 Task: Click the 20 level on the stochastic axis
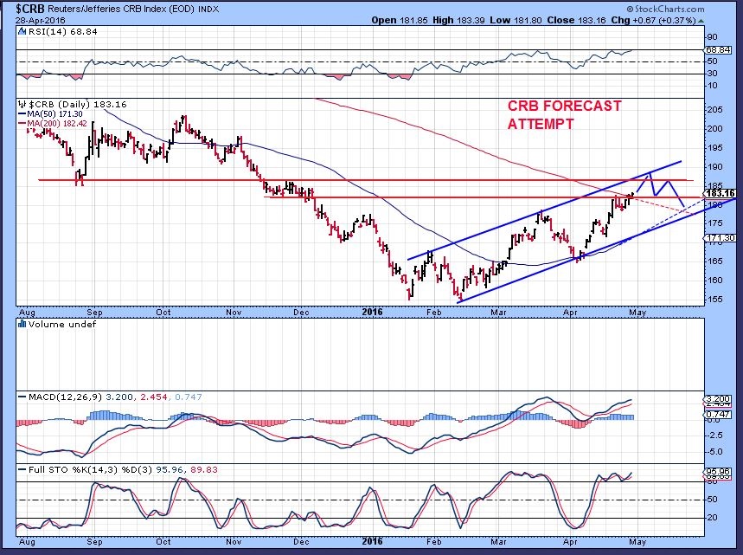[x=713, y=518]
